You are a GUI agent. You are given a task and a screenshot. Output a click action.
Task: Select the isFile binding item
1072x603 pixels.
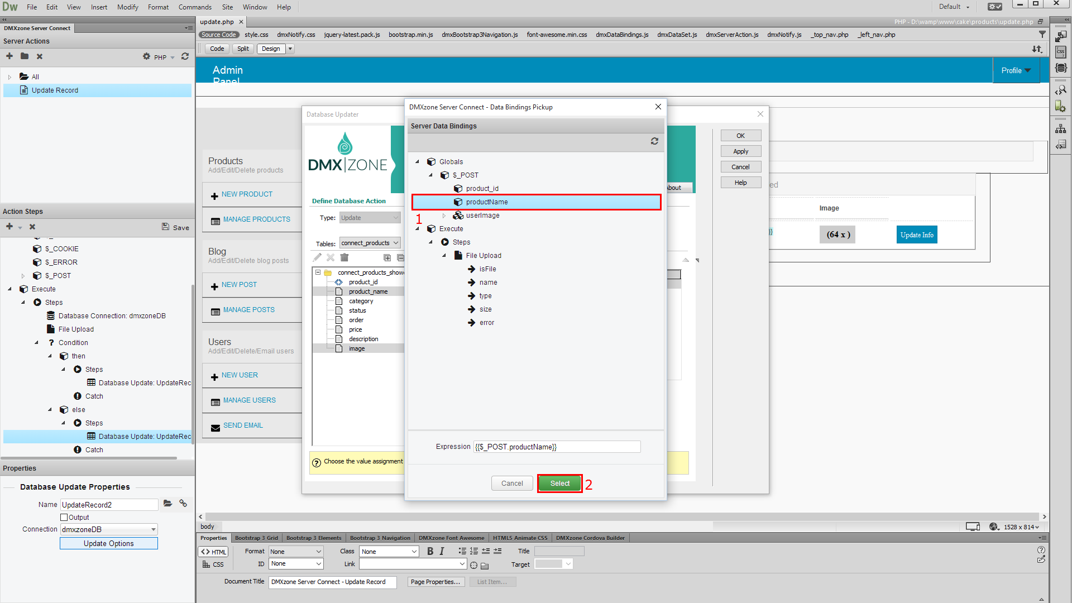(x=487, y=269)
